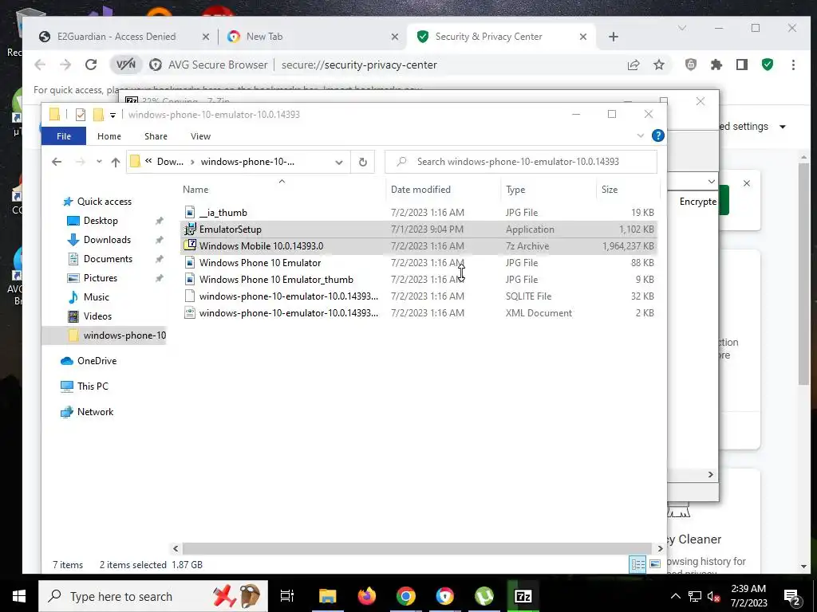Open the browser three-dot menu
The image size is (817, 612).
coord(793,65)
